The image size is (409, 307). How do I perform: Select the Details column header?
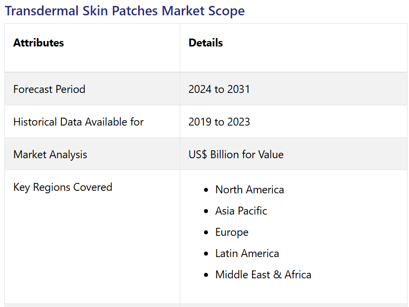[205, 43]
